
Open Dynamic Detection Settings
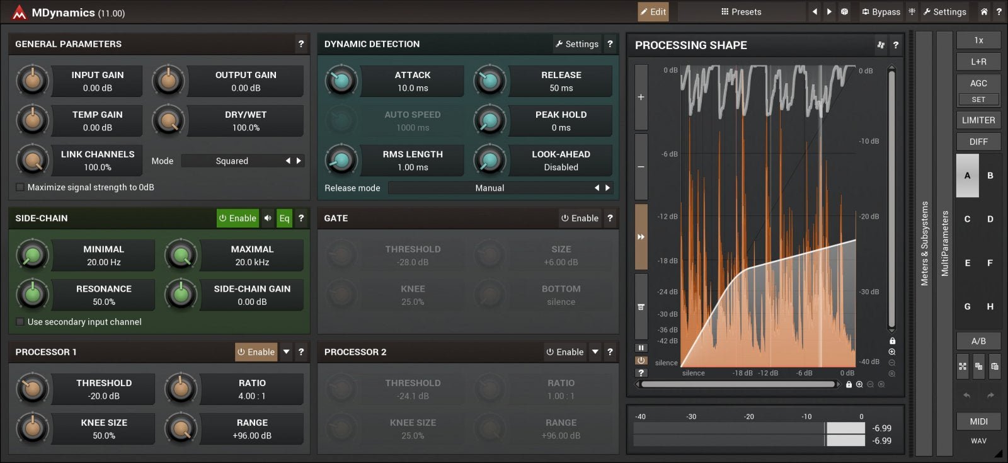click(x=577, y=44)
